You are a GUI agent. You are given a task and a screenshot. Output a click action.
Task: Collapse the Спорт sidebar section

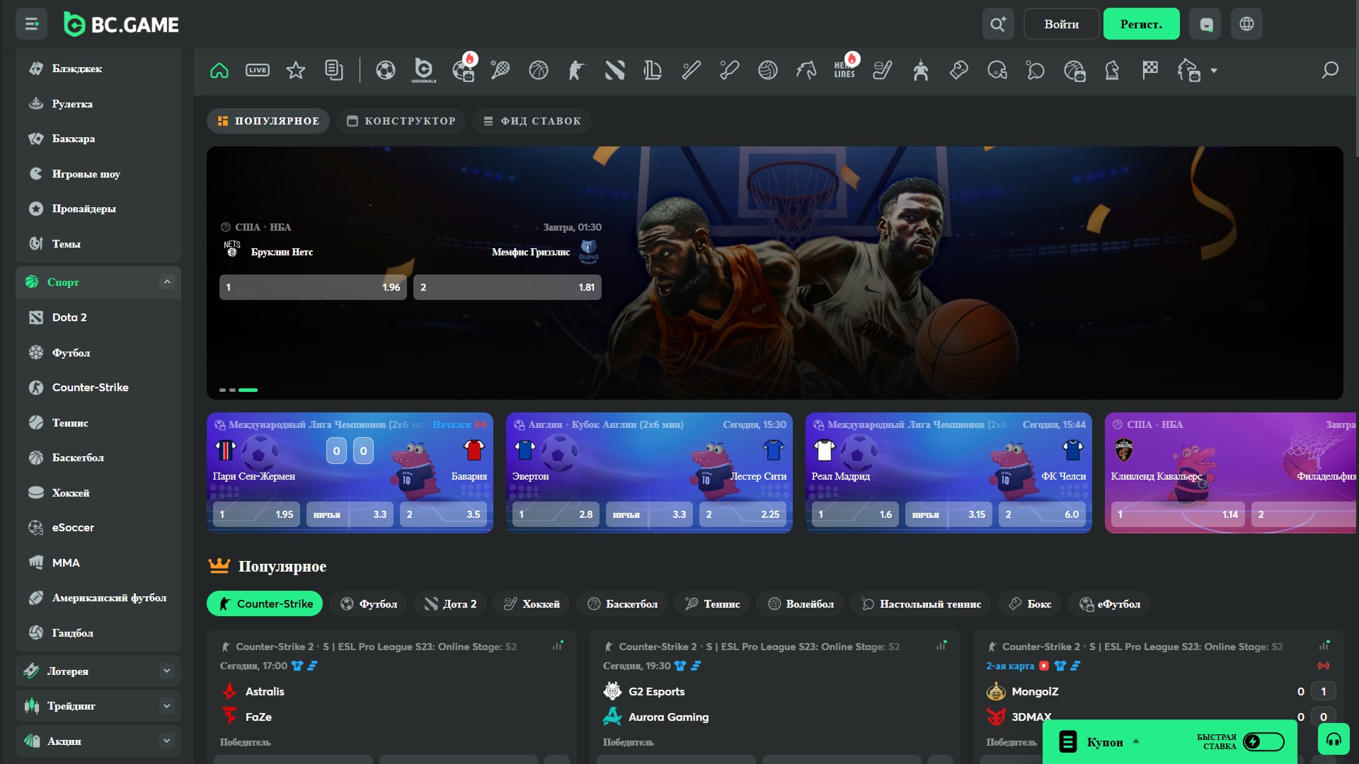click(167, 282)
